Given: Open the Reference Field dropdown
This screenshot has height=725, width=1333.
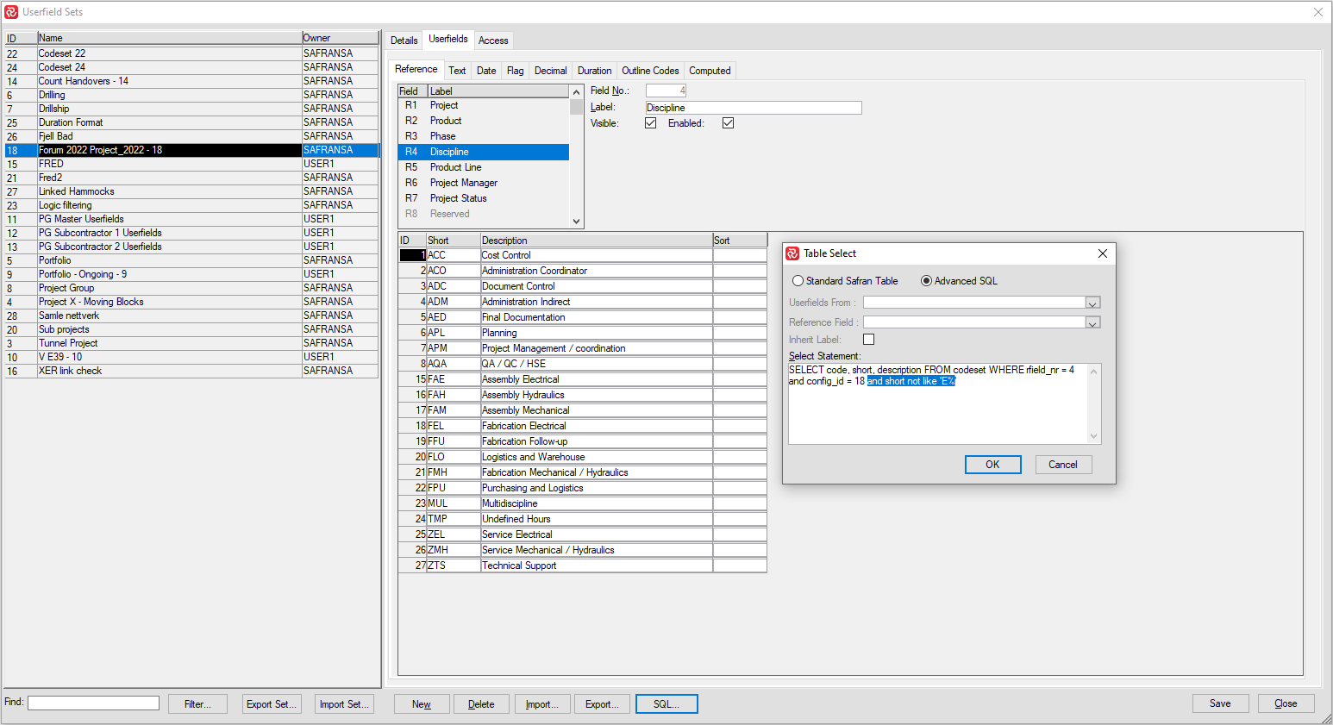Looking at the screenshot, I should 1092,322.
